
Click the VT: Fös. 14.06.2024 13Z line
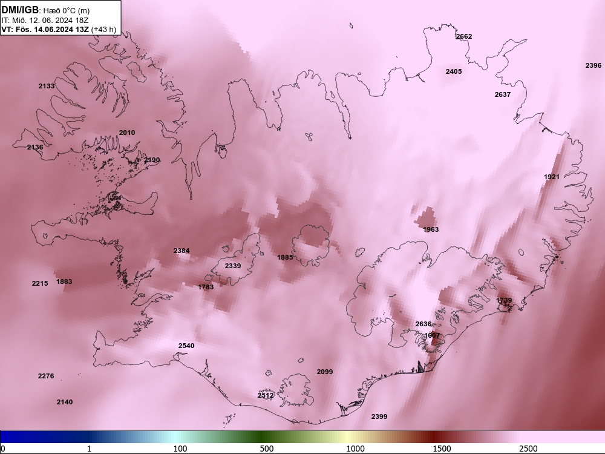[x=45, y=29]
